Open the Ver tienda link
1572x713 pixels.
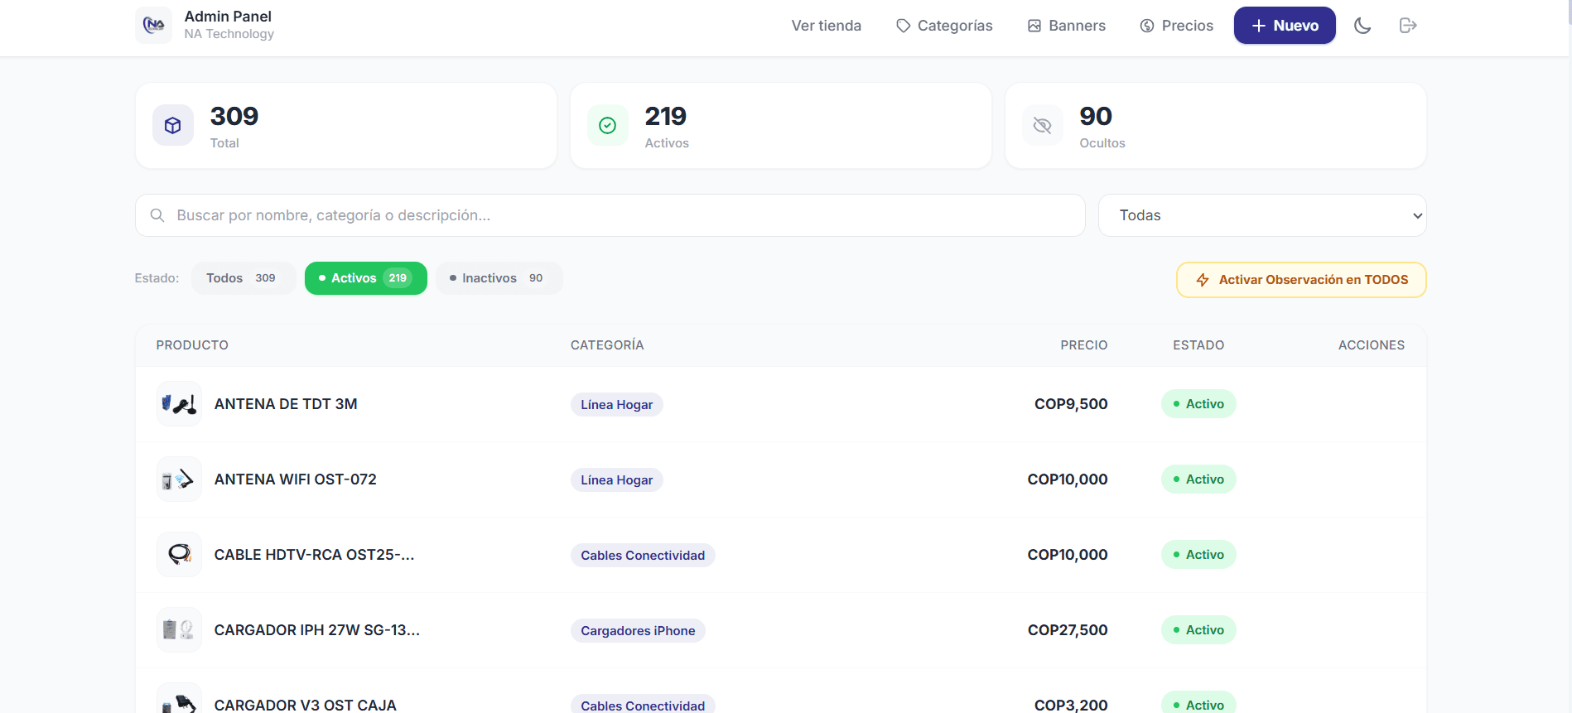826,26
